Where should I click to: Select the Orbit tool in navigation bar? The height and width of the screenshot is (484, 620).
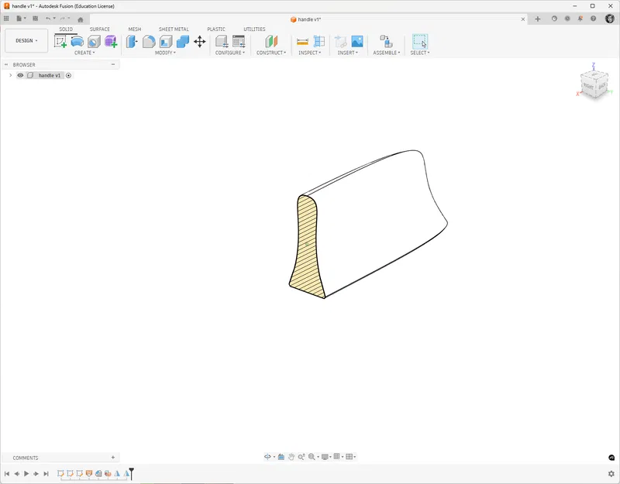(267, 456)
